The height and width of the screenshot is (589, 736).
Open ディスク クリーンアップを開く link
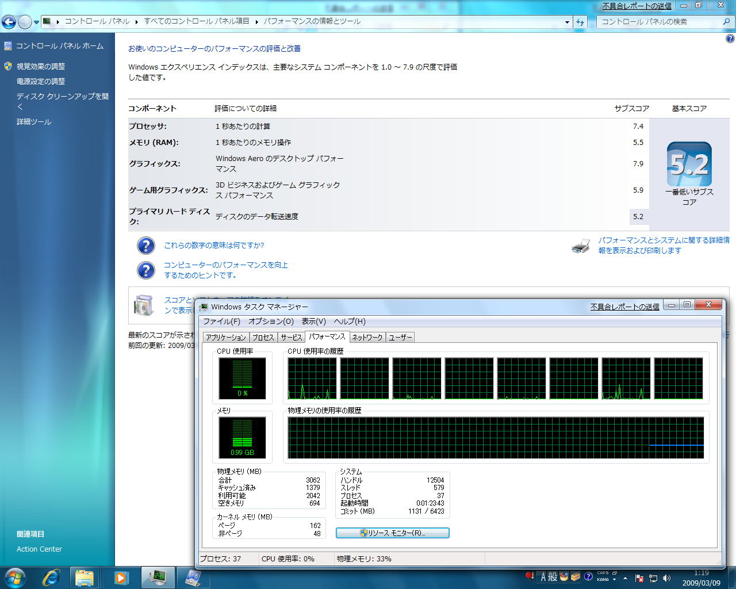pyautogui.click(x=63, y=101)
